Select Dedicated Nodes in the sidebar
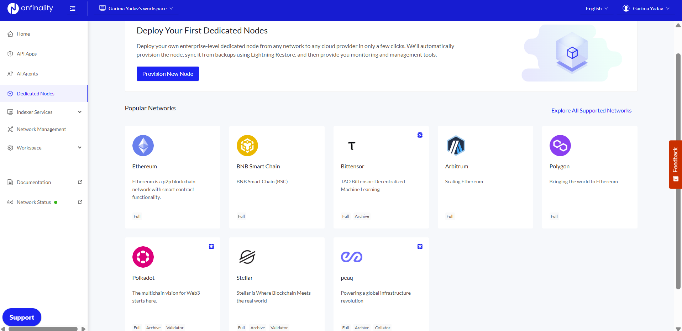Screen dimensions: 682x331 pyautogui.click(x=35, y=93)
